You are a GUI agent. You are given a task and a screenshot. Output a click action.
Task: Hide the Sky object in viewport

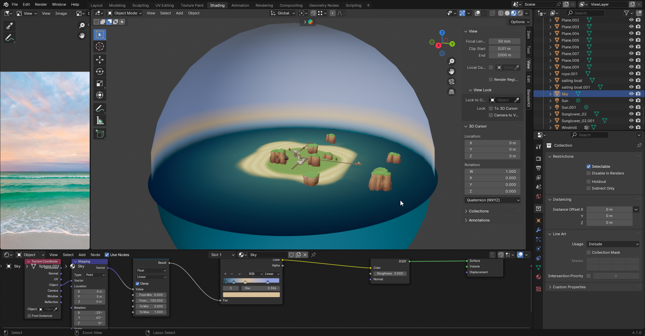point(631,94)
